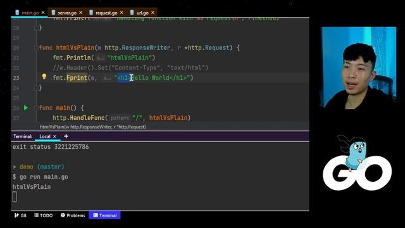Screen dimensions: 405x228
Task: Click the terminal cursor input block
Action: (x=15, y=197)
